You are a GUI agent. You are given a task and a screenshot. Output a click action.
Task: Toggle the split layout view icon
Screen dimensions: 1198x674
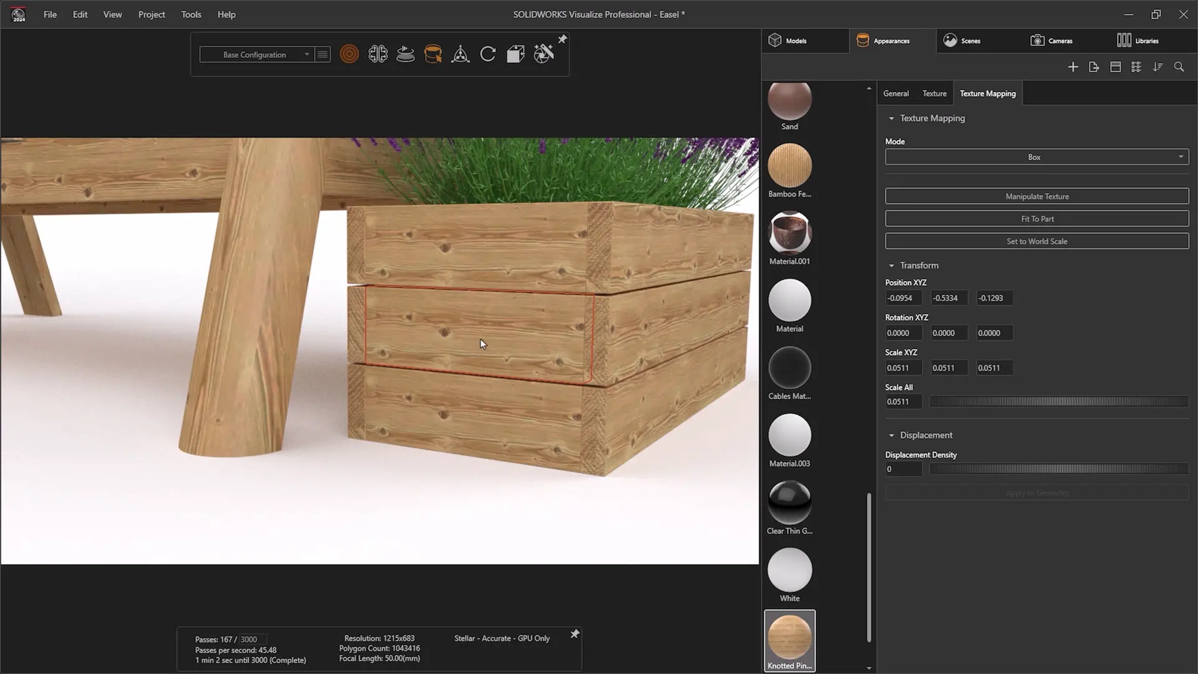[x=1115, y=67]
